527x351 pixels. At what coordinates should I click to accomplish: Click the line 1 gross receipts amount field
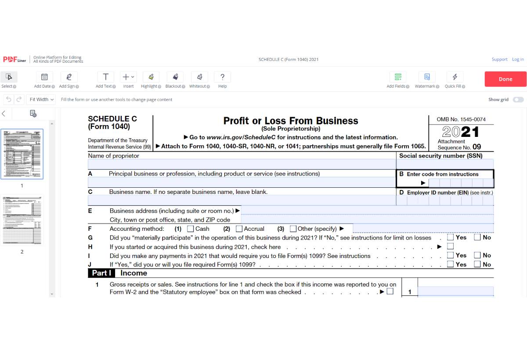[455, 291]
